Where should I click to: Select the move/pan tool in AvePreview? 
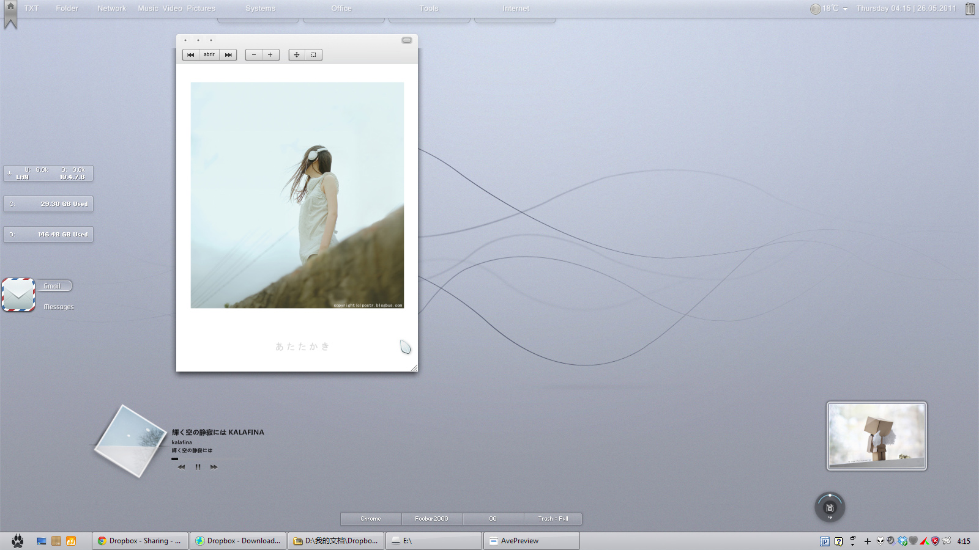(x=297, y=55)
